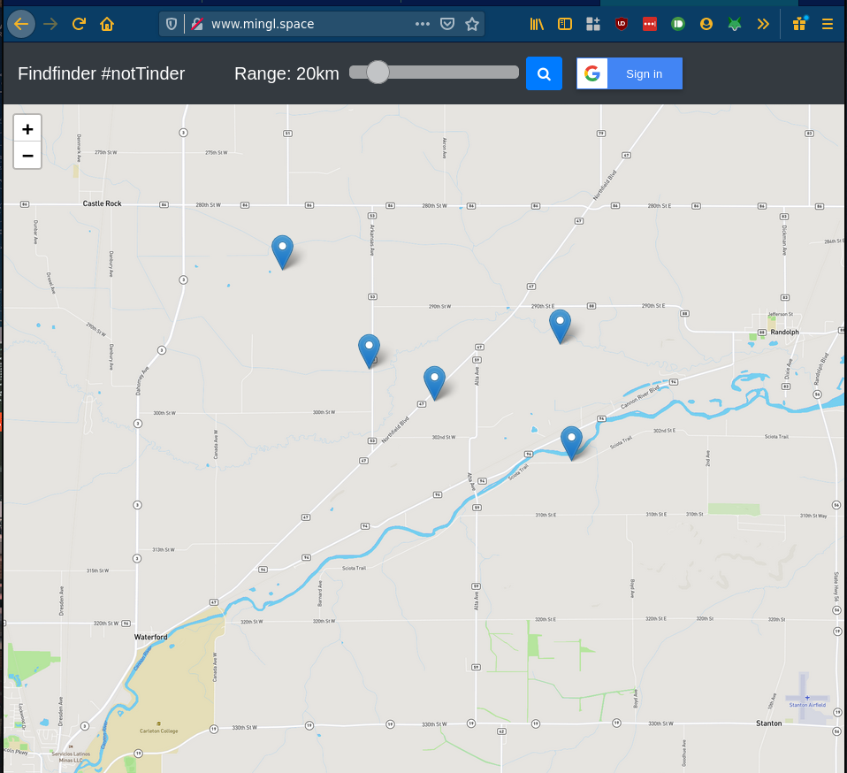Click the Carleton College label
847x773 pixels.
(x=159, y=731)
